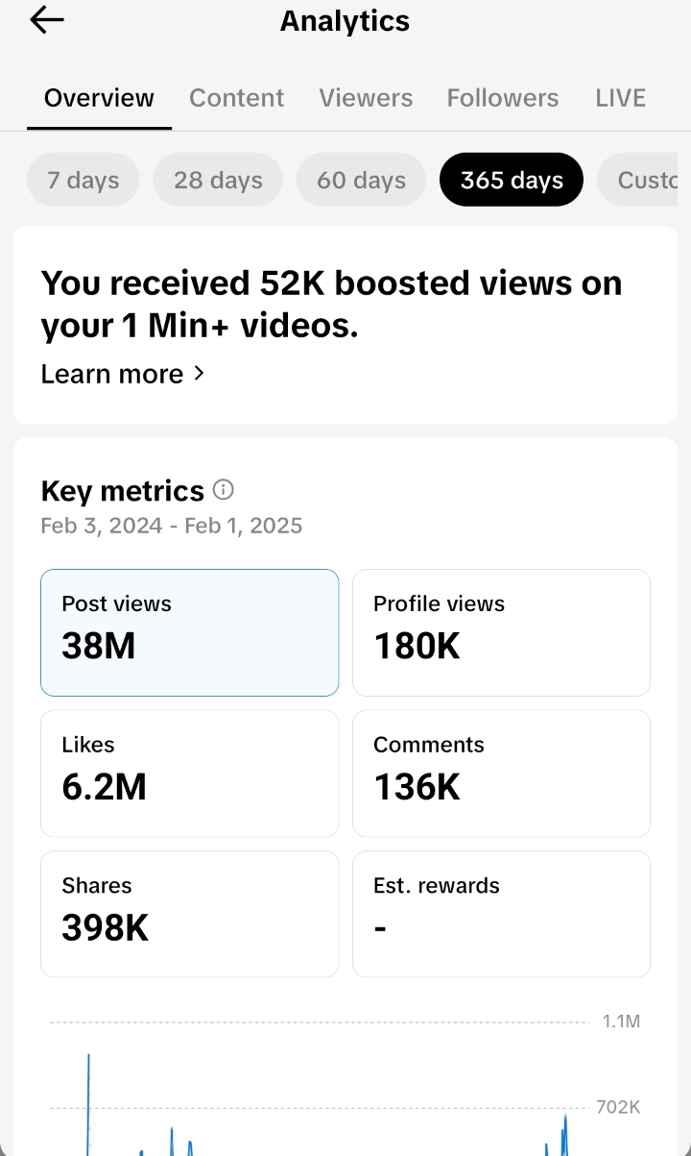Screen dimensions: 691x1156
Task: Open the Learn more link
Action: click(111, 374)
